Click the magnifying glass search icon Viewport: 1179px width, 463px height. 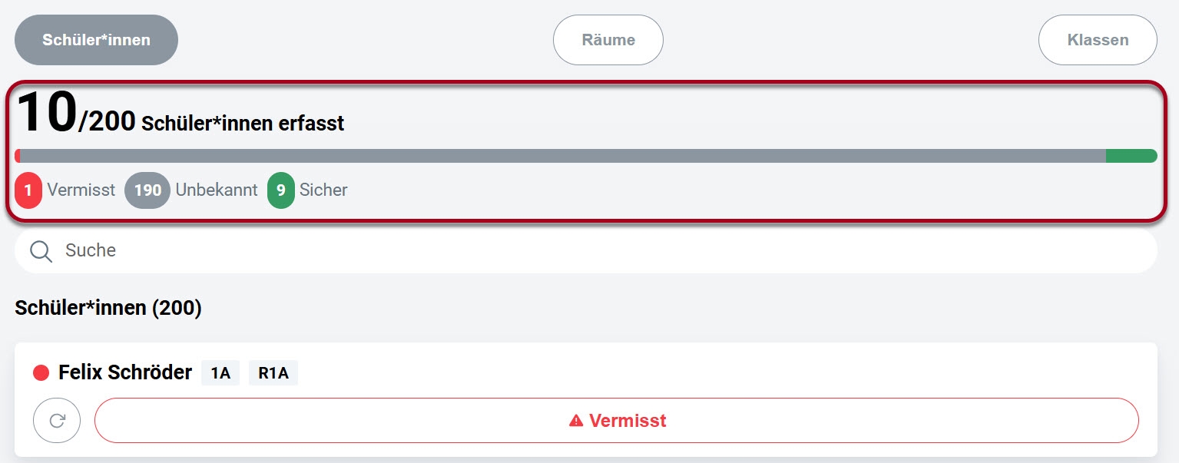pos(40,250)
